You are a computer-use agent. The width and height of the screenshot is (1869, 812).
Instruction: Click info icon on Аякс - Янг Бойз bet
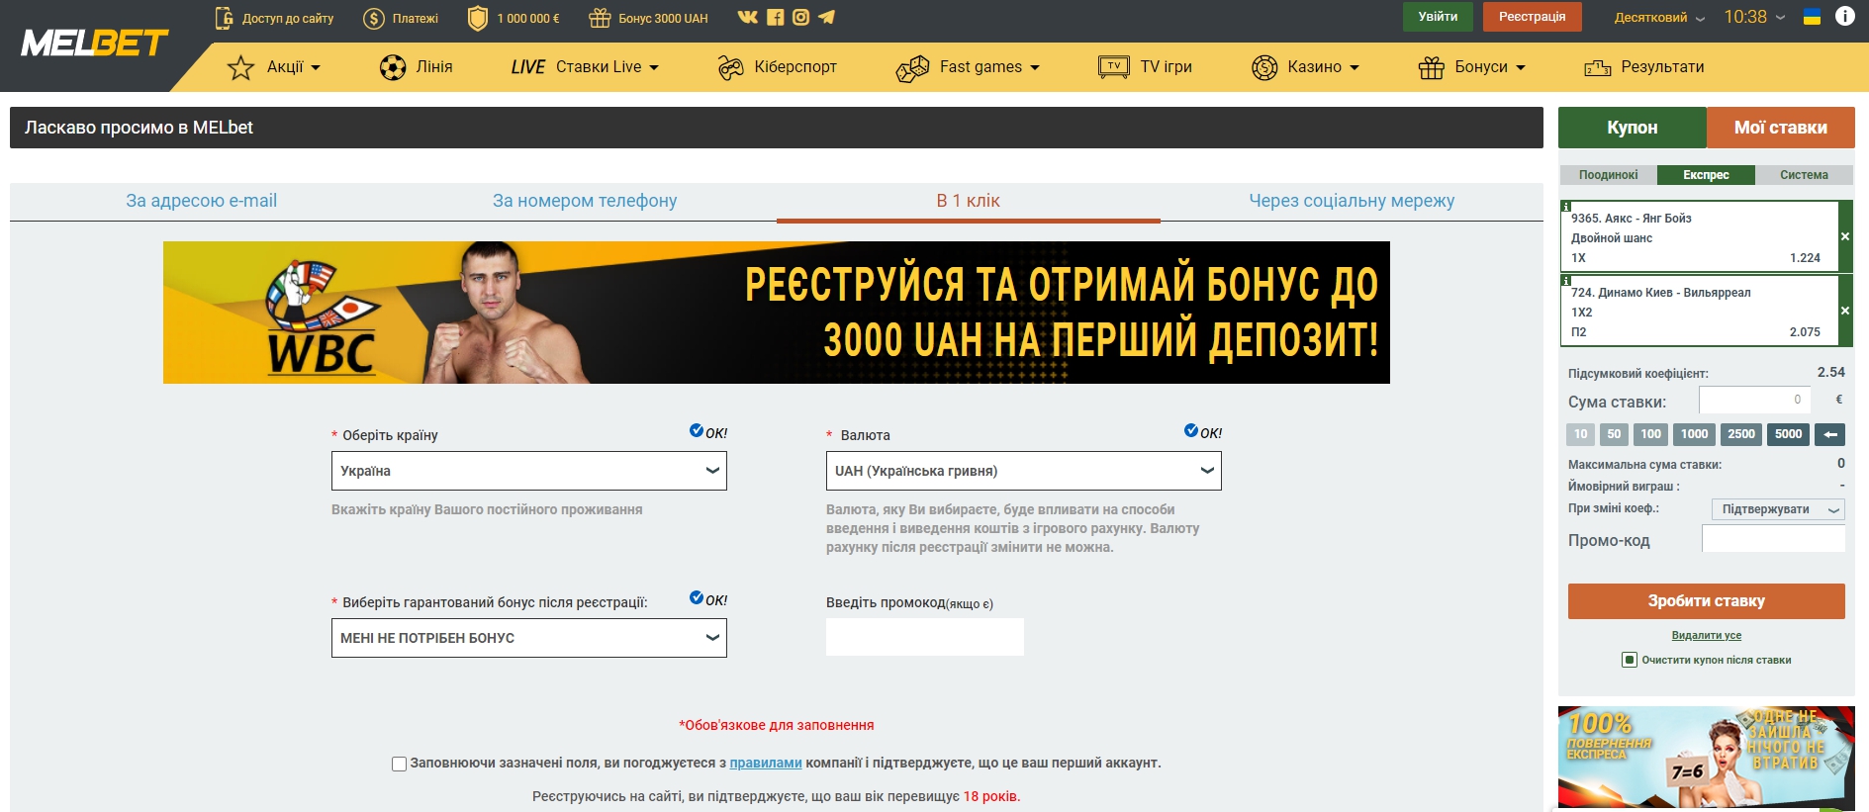point(1566,207)
